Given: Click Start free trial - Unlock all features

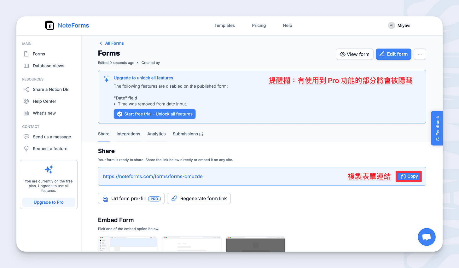Looking at the screenshot, I should (154, 114).
